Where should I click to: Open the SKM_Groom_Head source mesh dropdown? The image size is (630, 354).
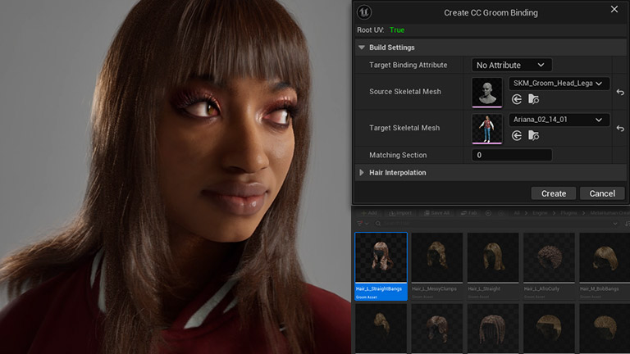click(x=559, y=84)
